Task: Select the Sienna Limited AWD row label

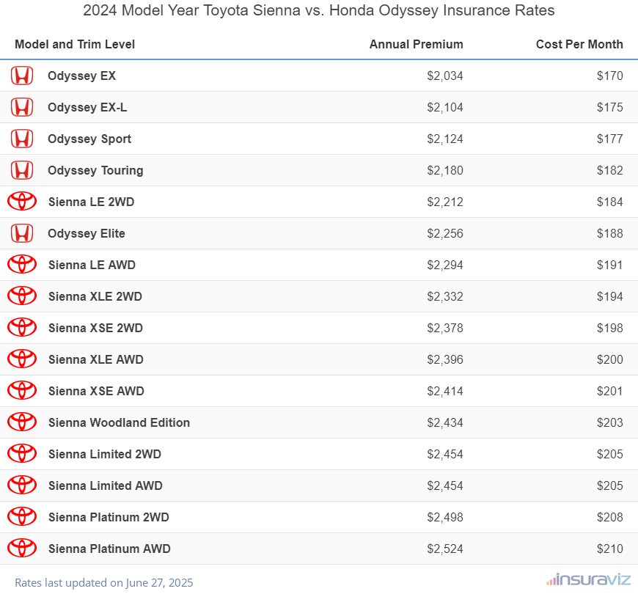Action: click(106, 485)
